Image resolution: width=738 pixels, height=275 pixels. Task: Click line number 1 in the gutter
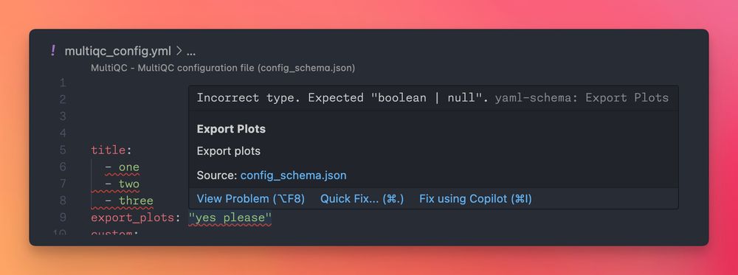click(x=63, y=83)
